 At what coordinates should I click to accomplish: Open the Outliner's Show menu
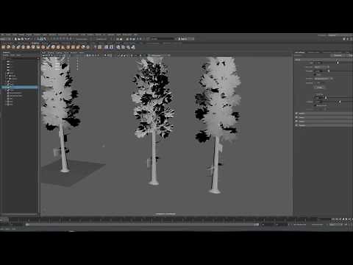(12, 55)
